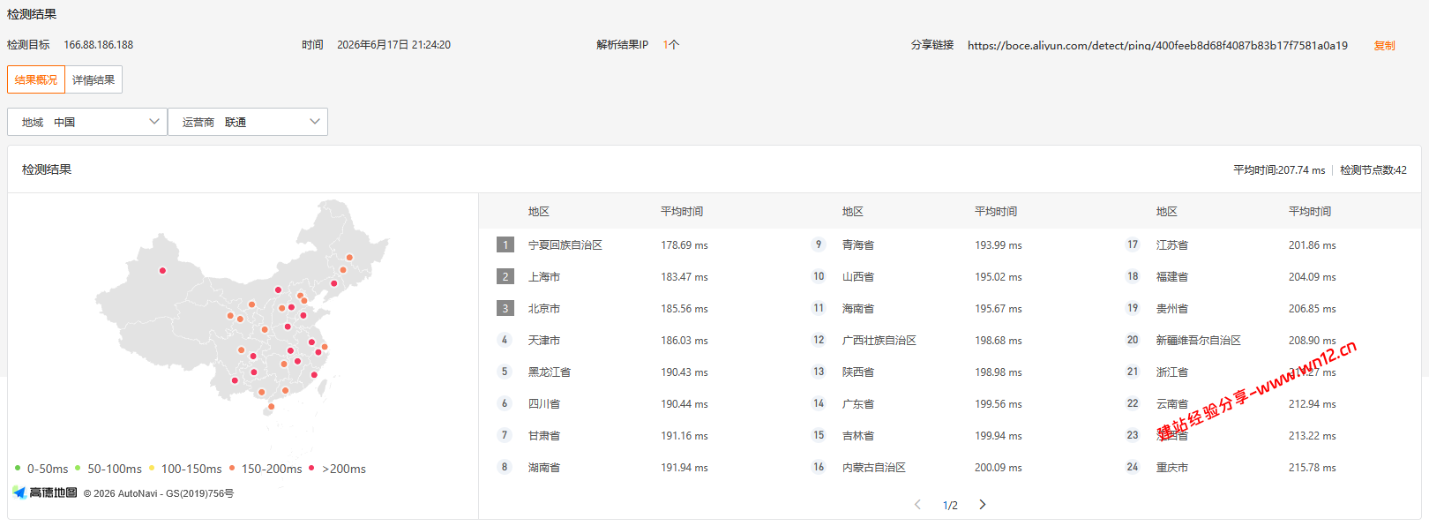The width and height of the screenshot is (1429, 526).
Task: Click 青海省 in the results table
Action: coord(858,245)
